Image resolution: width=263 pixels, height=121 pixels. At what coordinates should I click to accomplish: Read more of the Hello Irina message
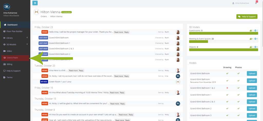119,32
